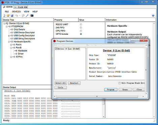
Task: Toggle the Device: 0 checkbox in Program Devices
Action: tap(56, 49)
